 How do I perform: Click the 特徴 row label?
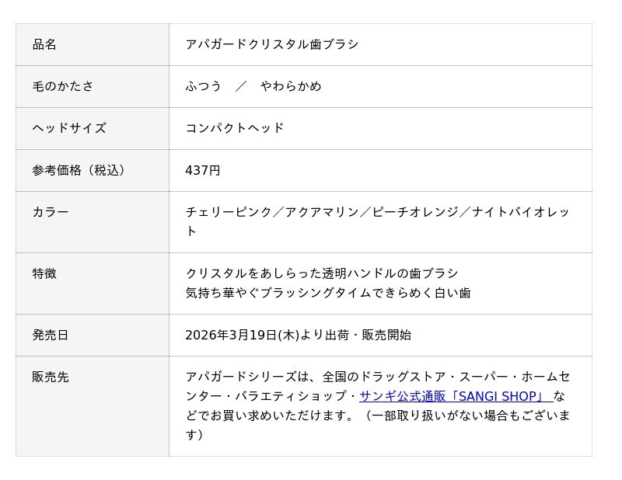point(44,274)
